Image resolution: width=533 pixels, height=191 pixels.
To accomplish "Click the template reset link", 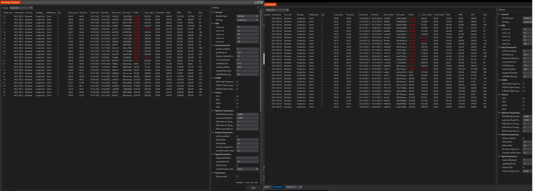I will tap(256, 183).
